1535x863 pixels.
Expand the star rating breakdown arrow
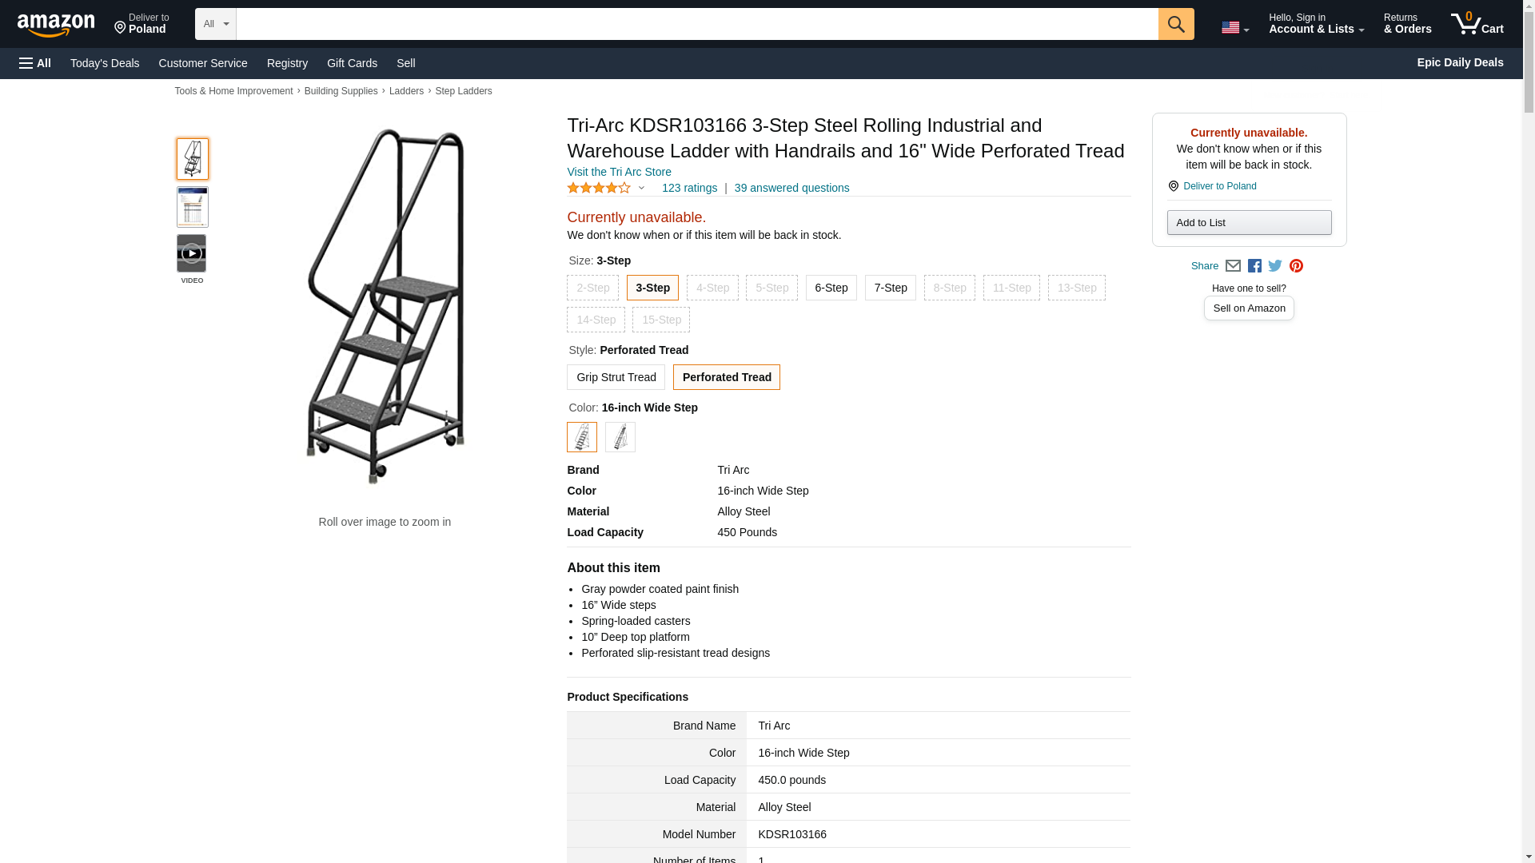(x=641, y=188)
